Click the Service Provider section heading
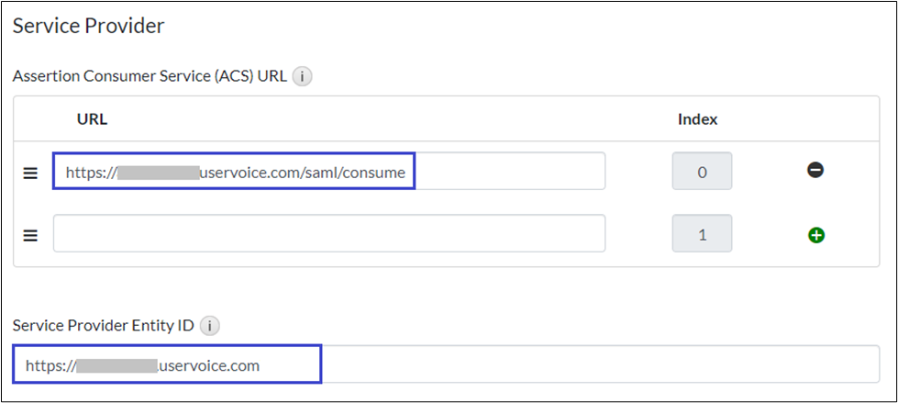 (88, 26)
